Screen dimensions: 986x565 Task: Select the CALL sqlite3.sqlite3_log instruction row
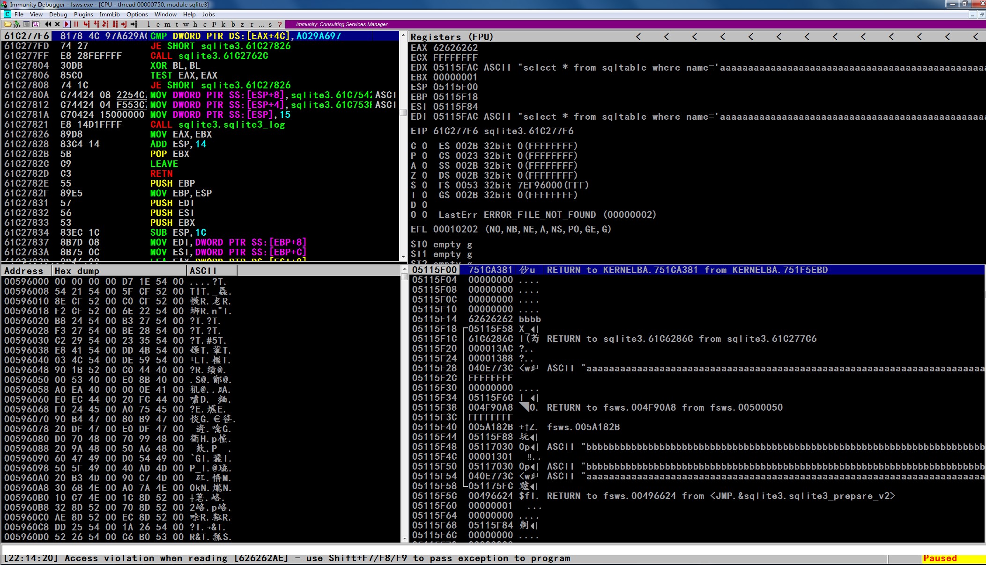tap(200, 124)
